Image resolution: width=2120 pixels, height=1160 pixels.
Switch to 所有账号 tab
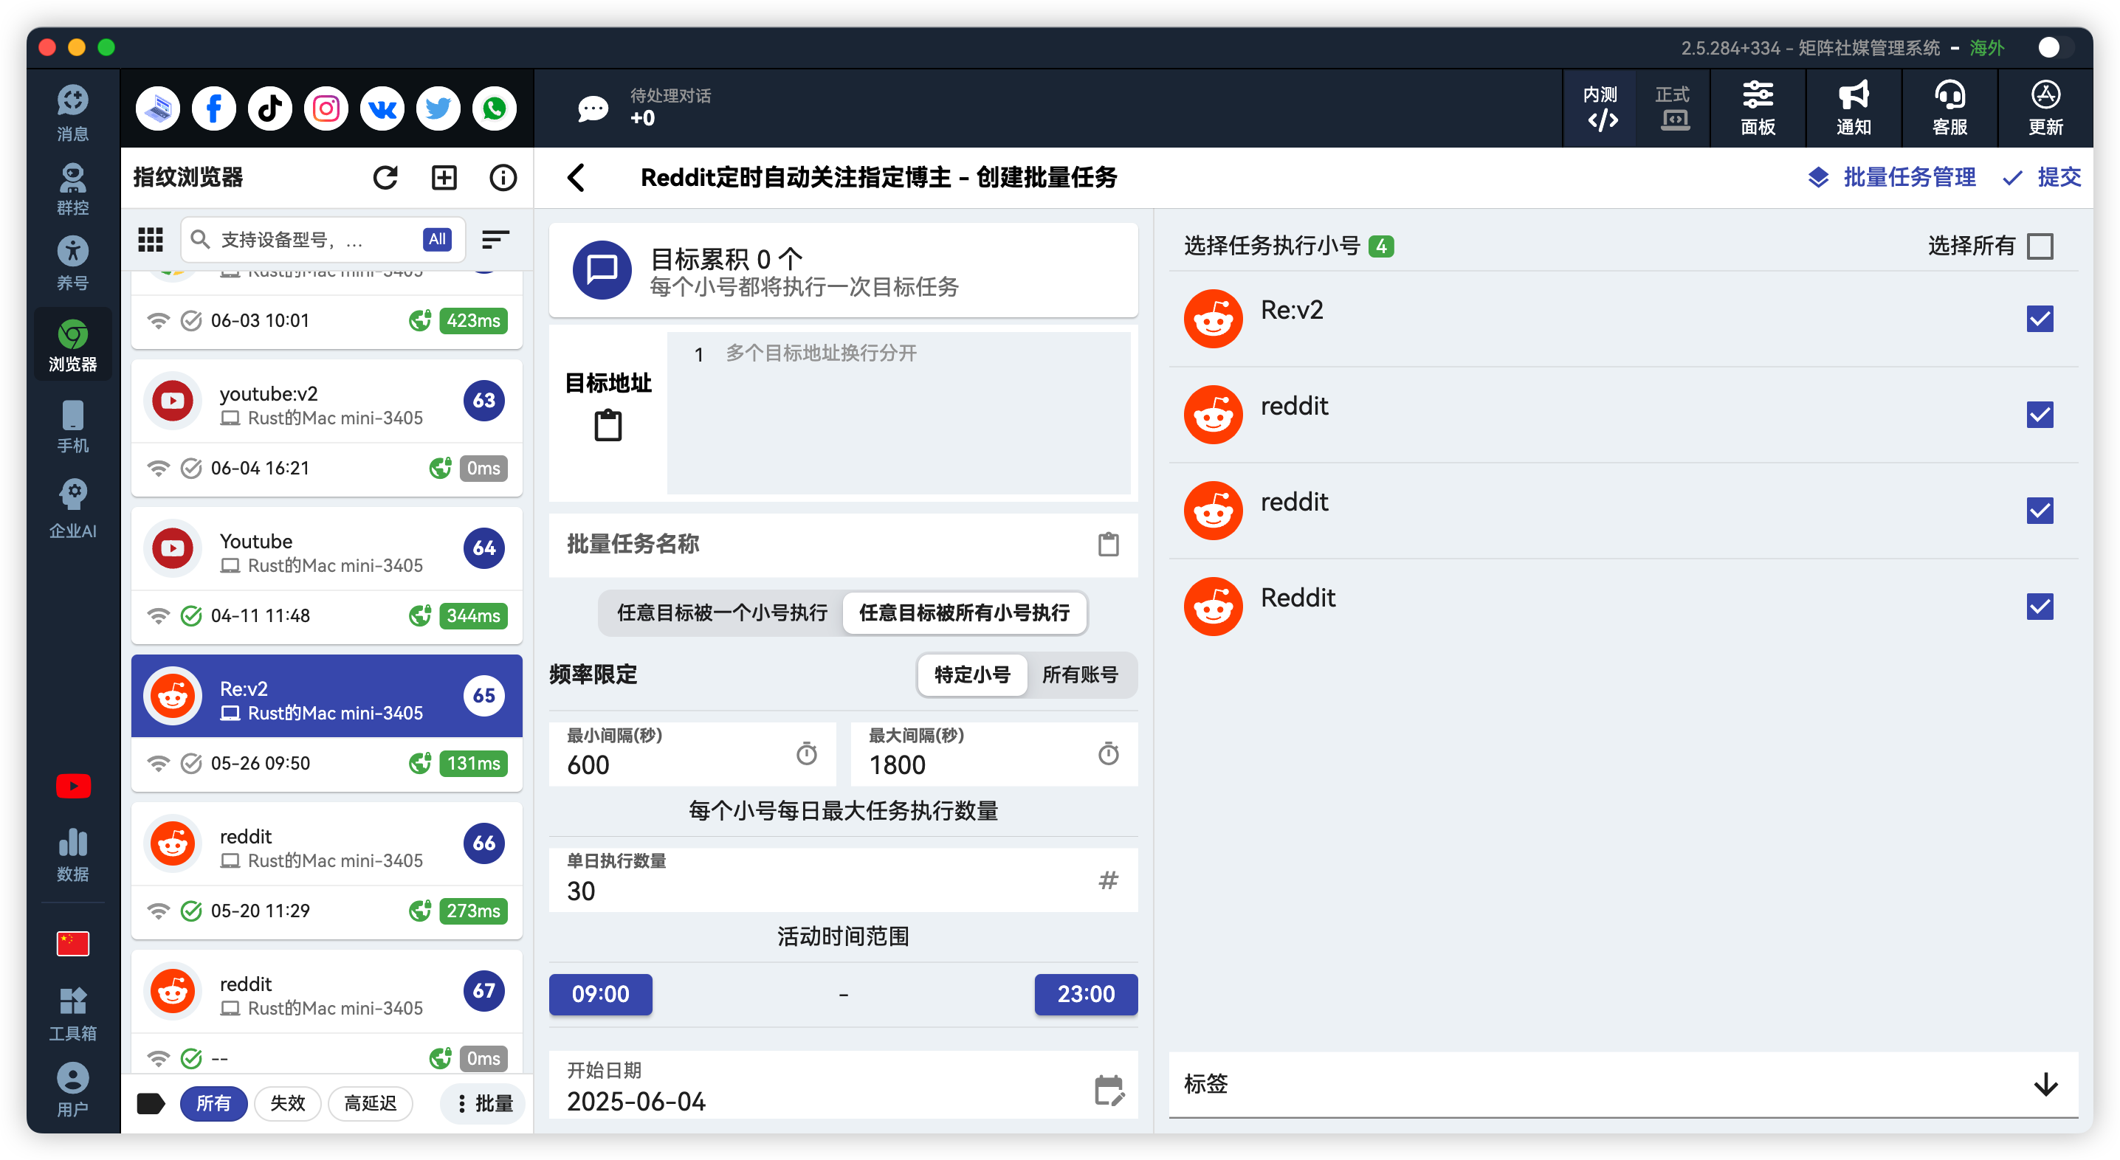pos(1080,674)
